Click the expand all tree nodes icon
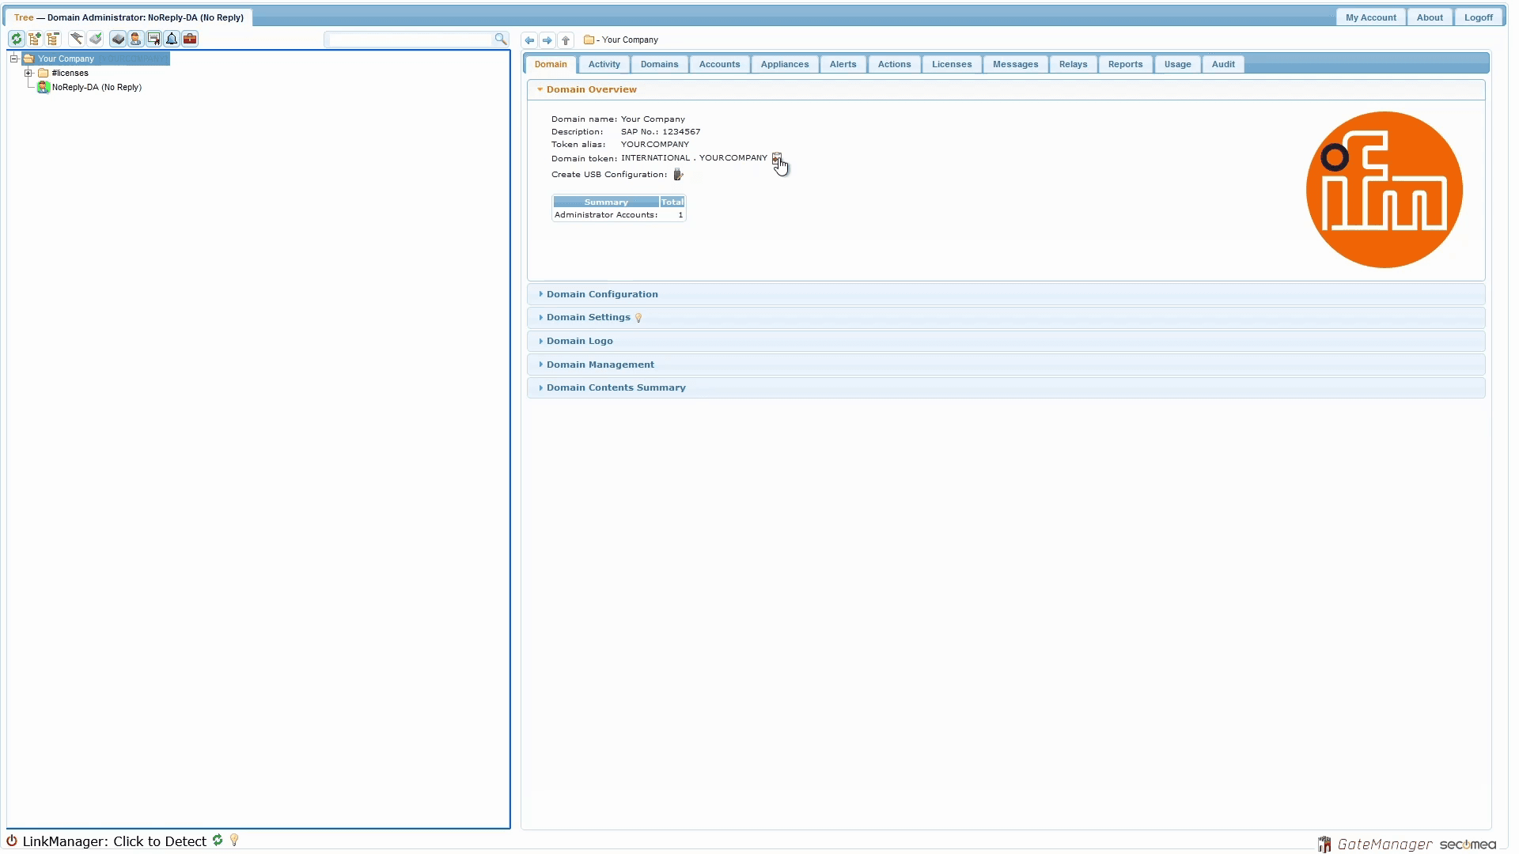The height and width of the screenshot is (854, 1519). pos(35,39)
